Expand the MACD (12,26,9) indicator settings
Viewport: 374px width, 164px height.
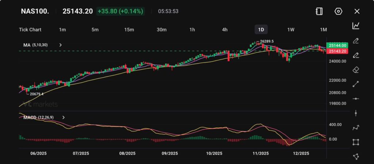[x=64, y=117]
